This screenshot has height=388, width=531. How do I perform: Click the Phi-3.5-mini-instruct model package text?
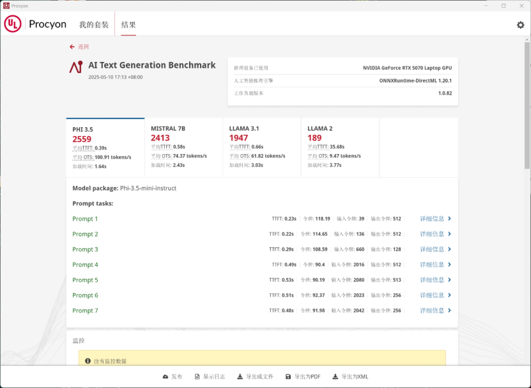pyautogui.click(x=148, y=188)
